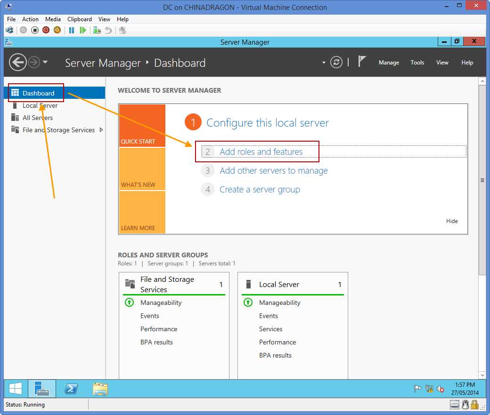Select All Servers in the sidebar
This screenshot has width=490, height=415.
click(55, 118)
